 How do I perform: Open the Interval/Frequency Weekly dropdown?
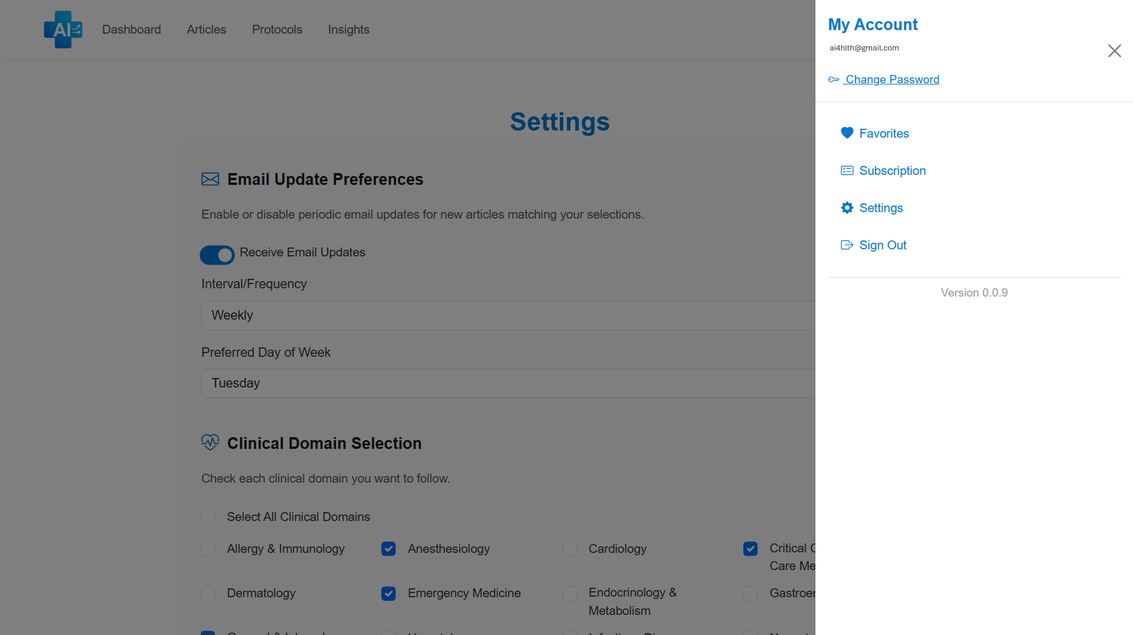[508, 315]
